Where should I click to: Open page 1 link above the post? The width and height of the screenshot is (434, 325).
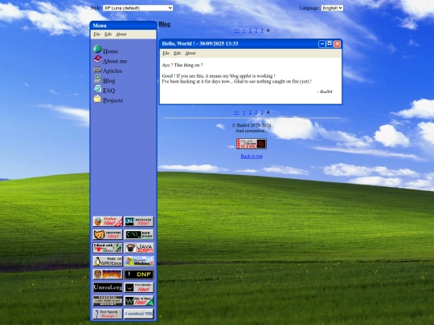click(x=250, y=30)
